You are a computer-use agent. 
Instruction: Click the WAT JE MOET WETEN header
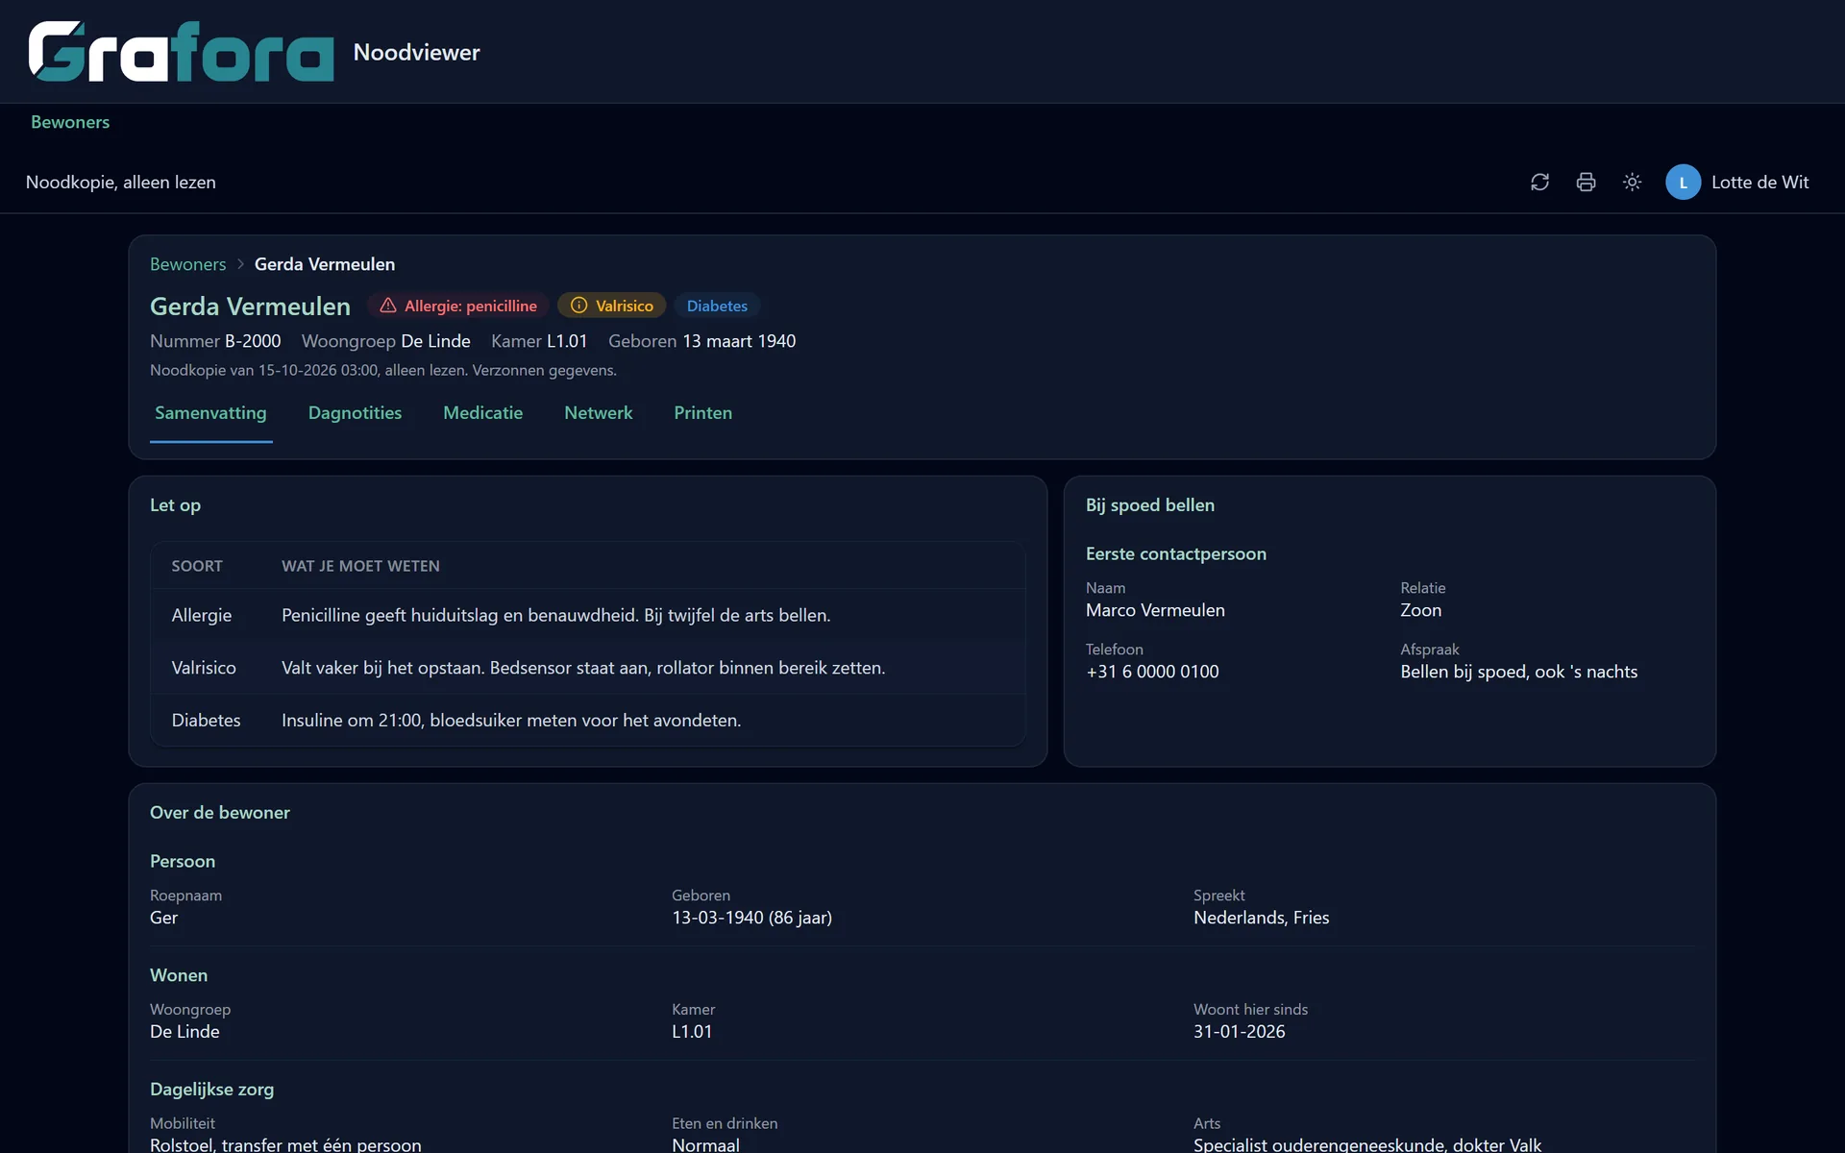click(360, 566)
